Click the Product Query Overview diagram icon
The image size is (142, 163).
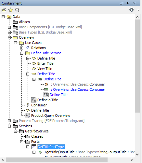coord(28,115)
